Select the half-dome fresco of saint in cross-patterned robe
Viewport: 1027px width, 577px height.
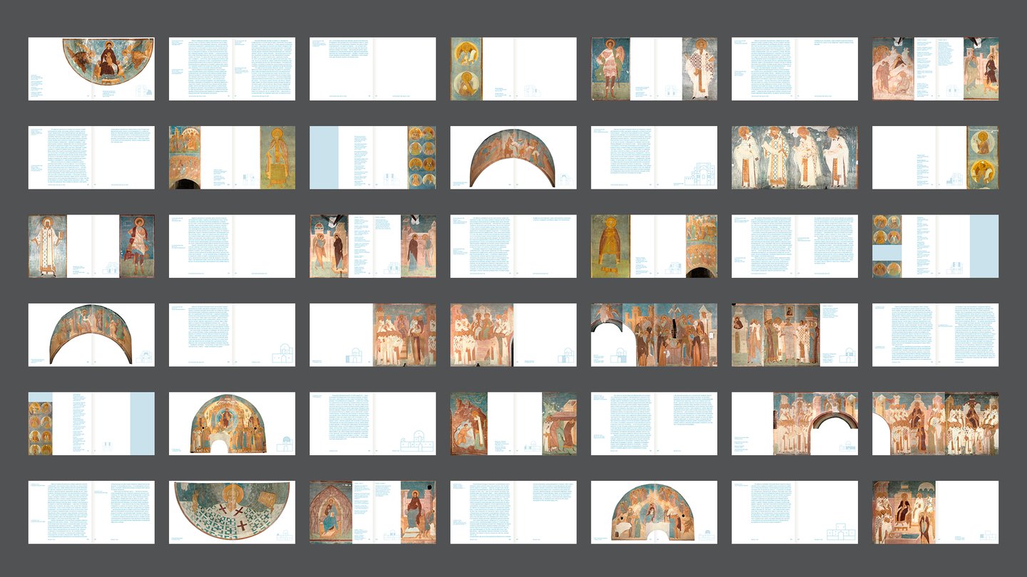point(232,512)
